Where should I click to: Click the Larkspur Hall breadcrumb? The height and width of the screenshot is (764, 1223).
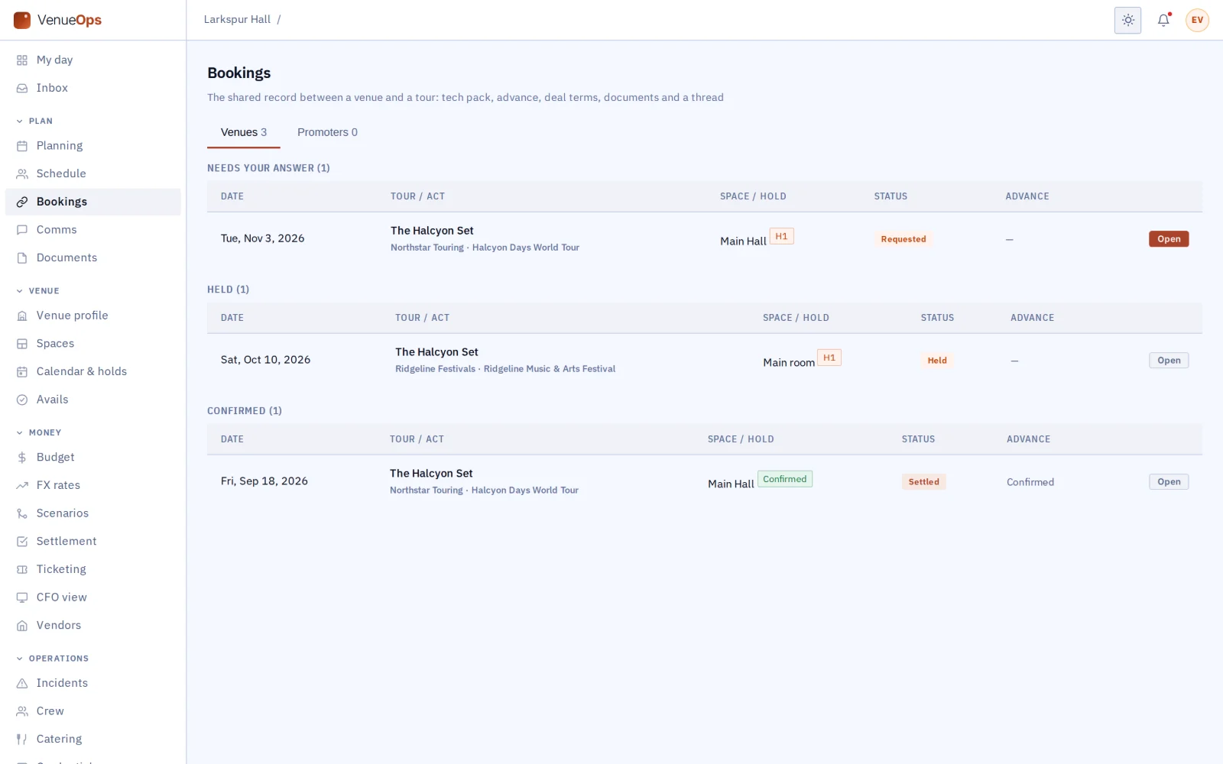tap(237, 20)
